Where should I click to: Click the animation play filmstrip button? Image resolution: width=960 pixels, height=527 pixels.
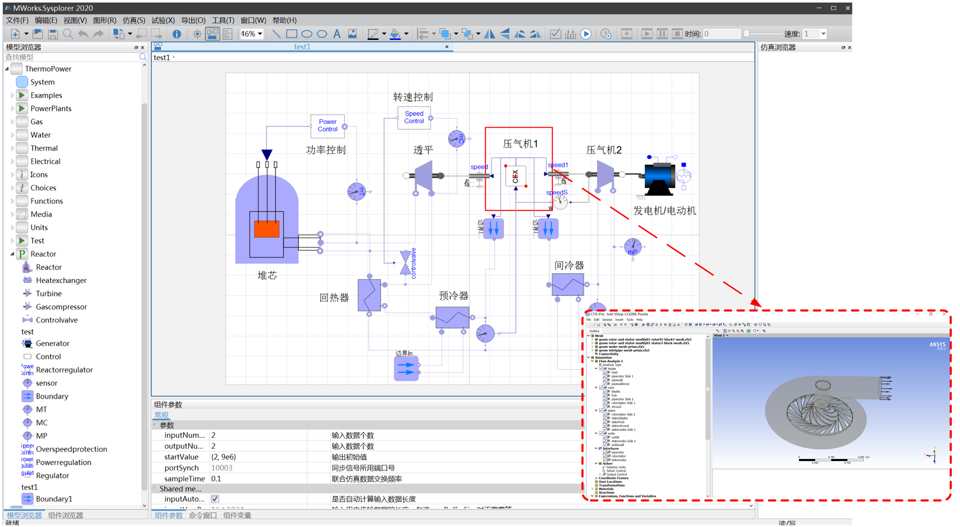(x=646, y=34)
